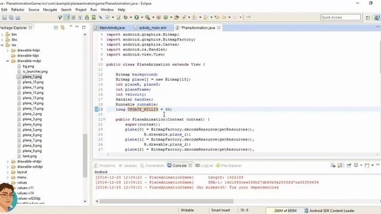This screenshot has width=381, height=214.
Task: Open the Refactor menu
Action: point(18,10)
